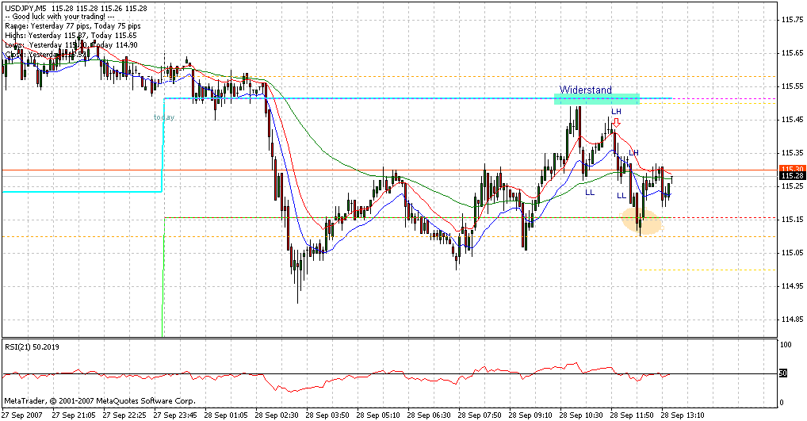Click the RSI scale value 100
807x421 pixels.
pos(786,345)
